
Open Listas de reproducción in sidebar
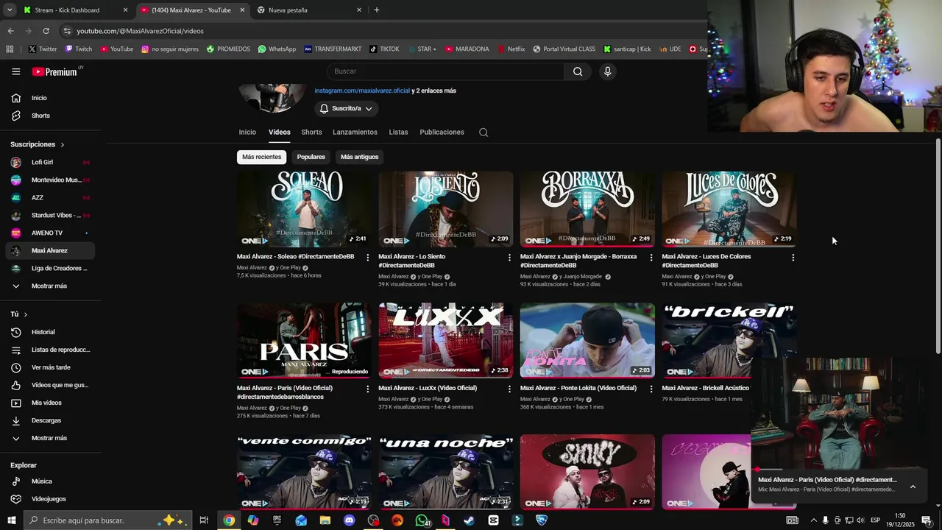[50, 350]
